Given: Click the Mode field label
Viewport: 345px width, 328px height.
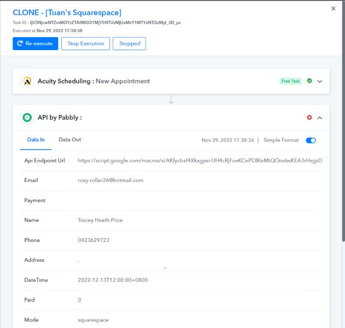Looking at the screenshot, I should [x=31, y=320].
